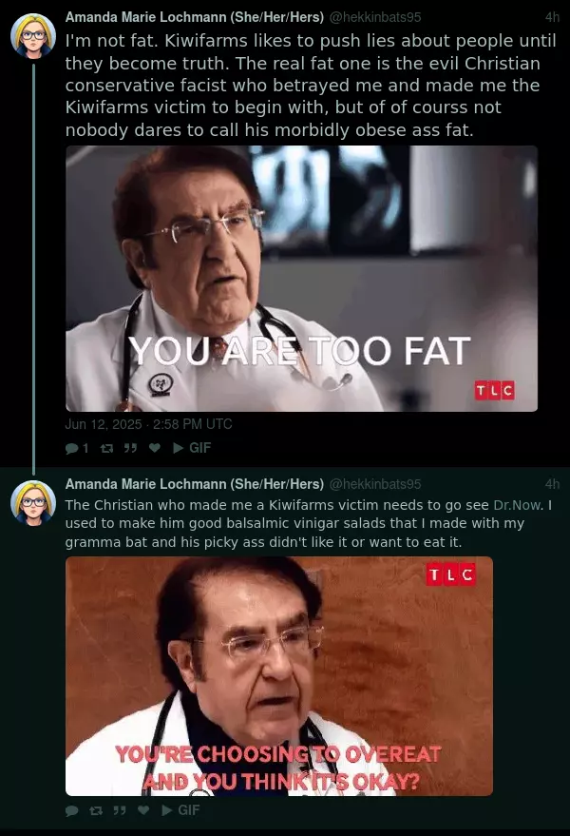Image resolution: width=570 pixels, height=836 pixels.
Task: Open the Dr.Now link in the second post
Action: point(517,505)
